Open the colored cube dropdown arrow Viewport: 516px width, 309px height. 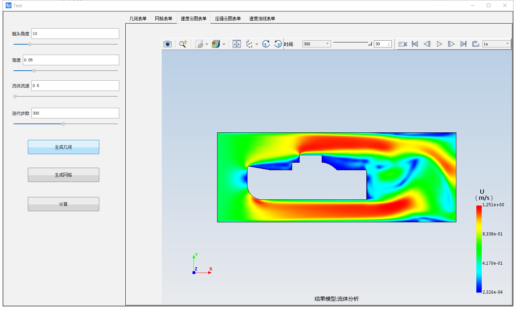pos(224,44)
